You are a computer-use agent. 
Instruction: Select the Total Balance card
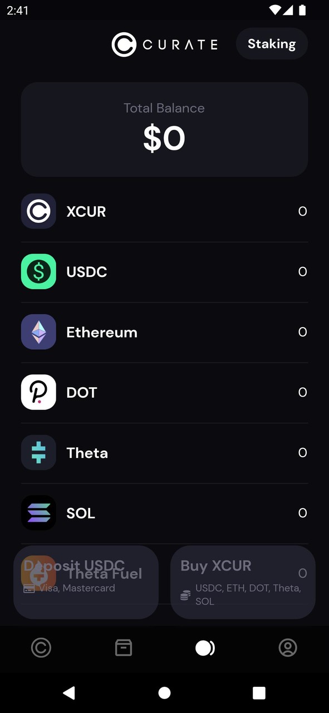(x=164, y=129)
